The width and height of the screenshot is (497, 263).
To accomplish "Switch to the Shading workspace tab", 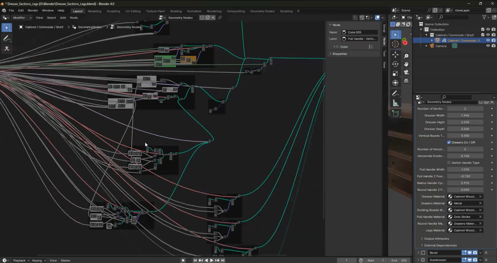I will pyautogui.click(x=176, y=11).
